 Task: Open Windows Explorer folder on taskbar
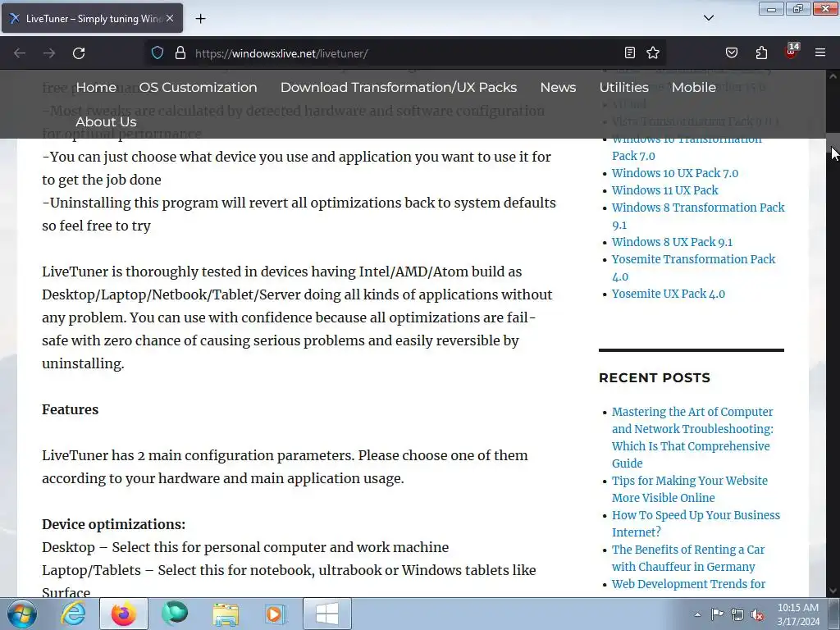(226, 614)
